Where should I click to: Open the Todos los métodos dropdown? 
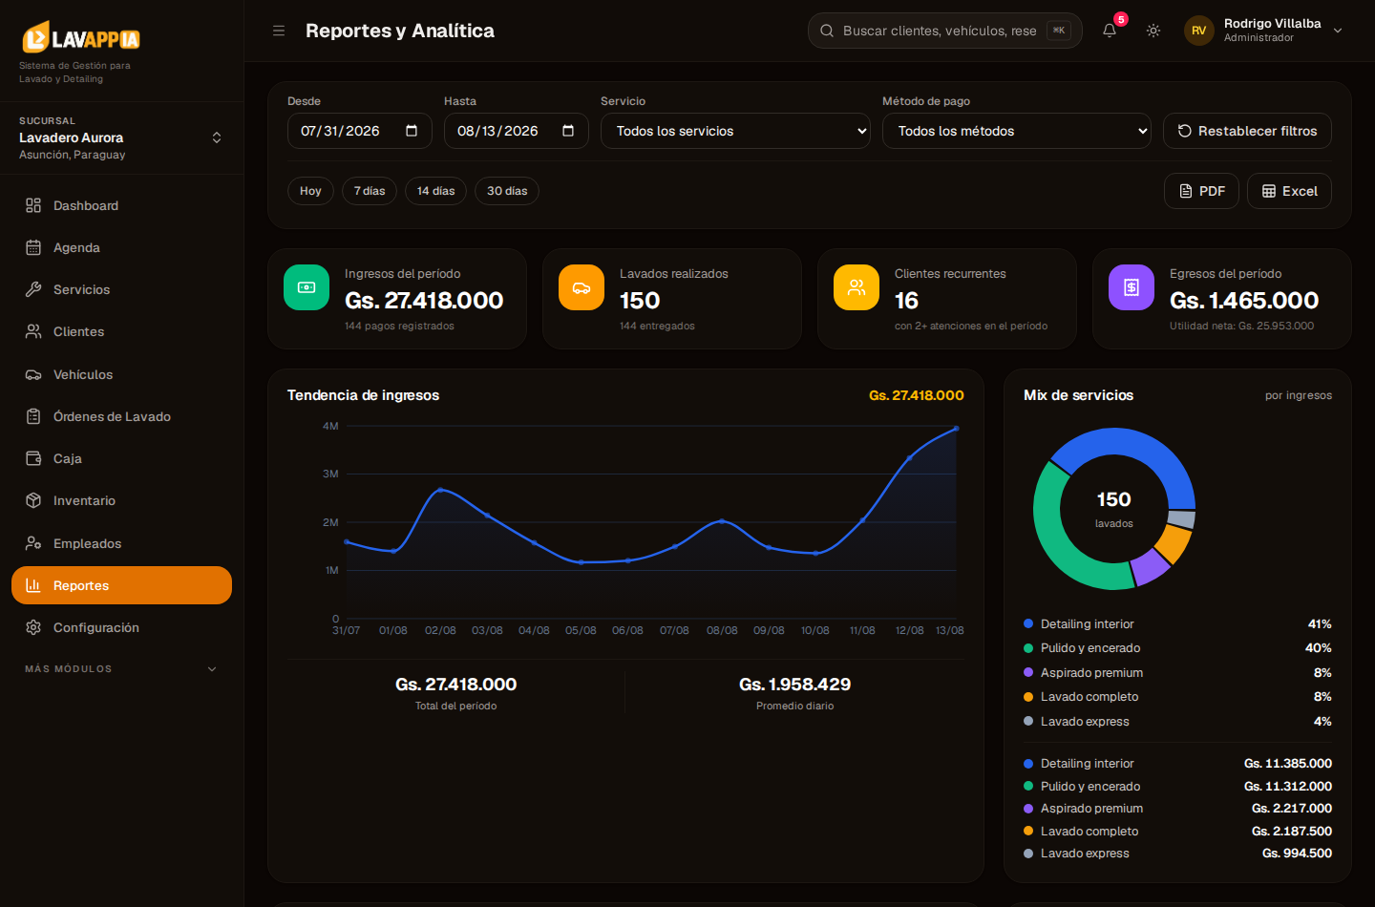[1017, 131]
